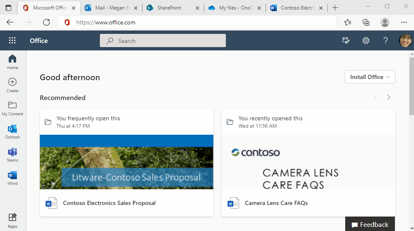
Task: Launch Teams from the left sidebar
Action: point(12,155)
